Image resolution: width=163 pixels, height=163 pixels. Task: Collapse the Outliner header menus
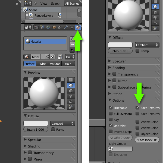click(35, 4)
